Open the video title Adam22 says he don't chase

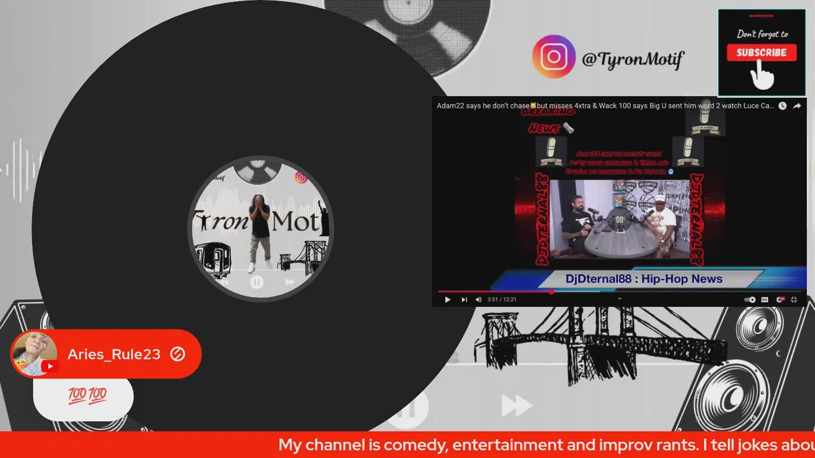pyautogui.click(x=605, y=106)
